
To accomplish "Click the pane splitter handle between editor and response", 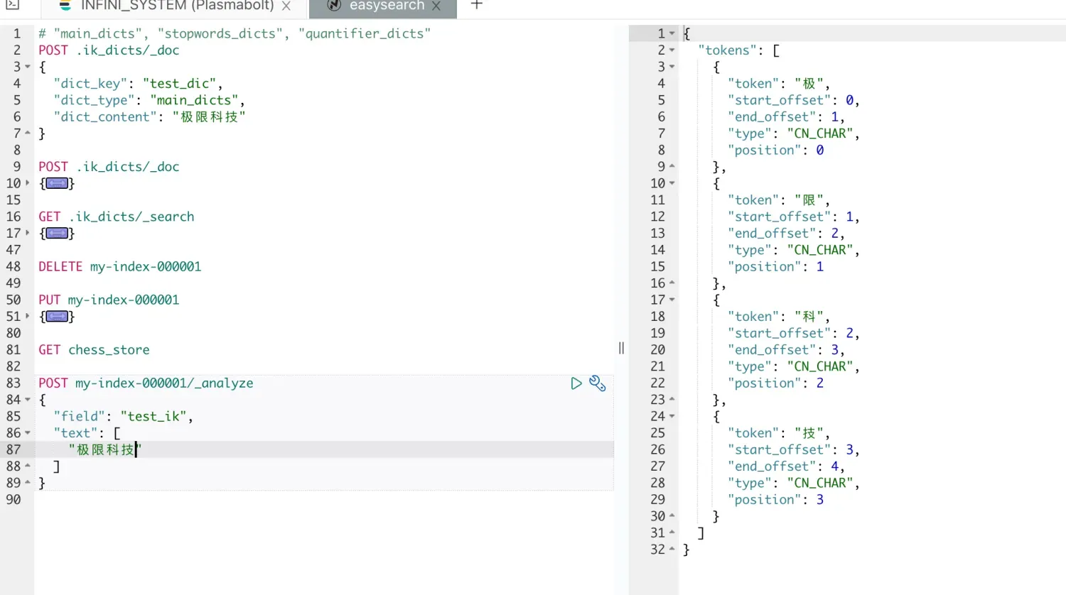I will coord(621,348).
